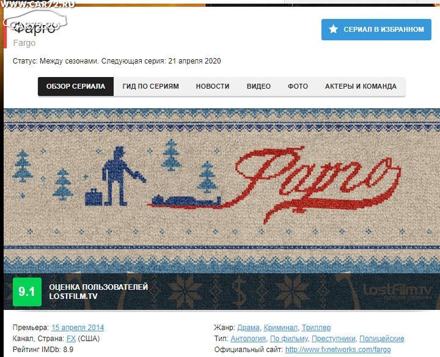Screen dimensions: 440x357
Task: Toggle the Сериал в избранном favorite button
Action: click(376, 29)
